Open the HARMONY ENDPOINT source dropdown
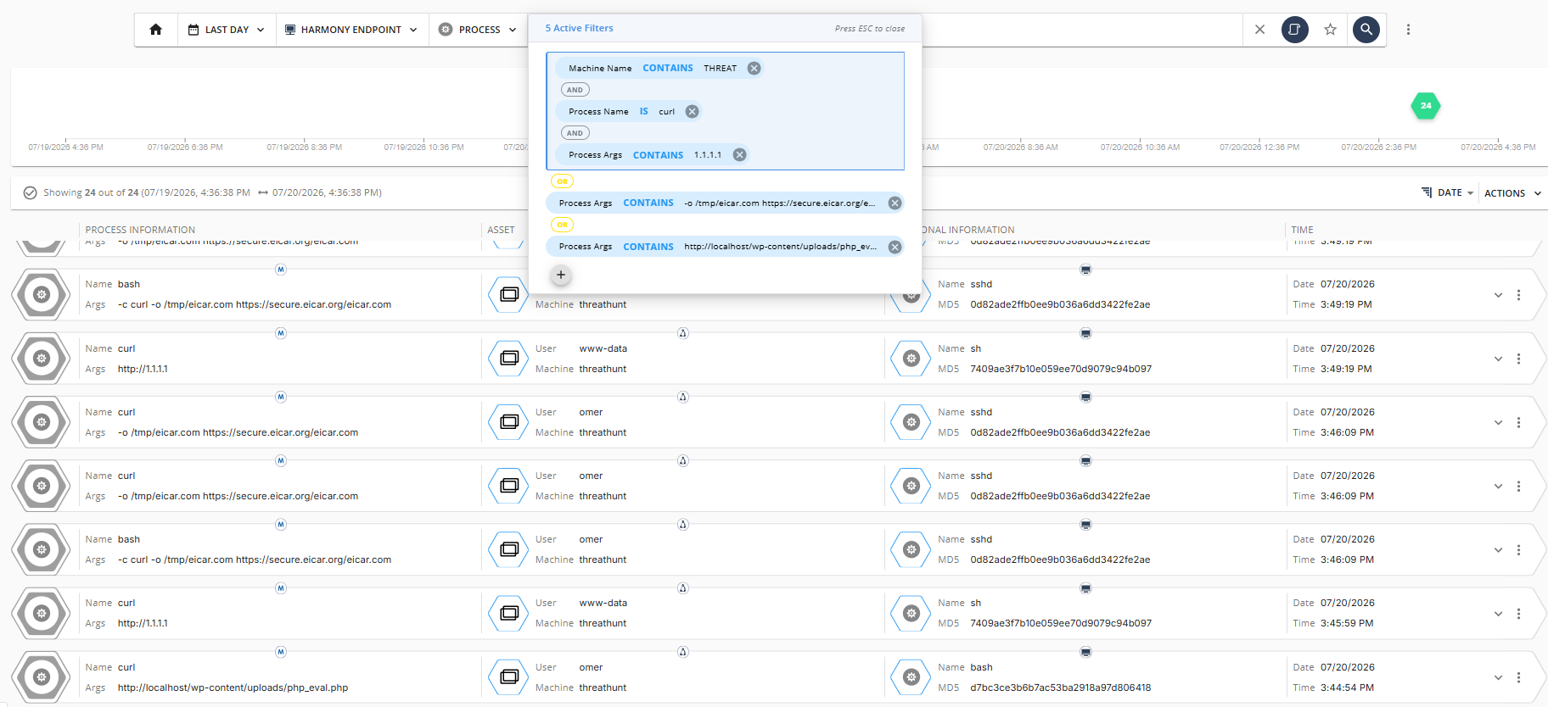This screenshot has height=707, width=1548. coord(351,30)
